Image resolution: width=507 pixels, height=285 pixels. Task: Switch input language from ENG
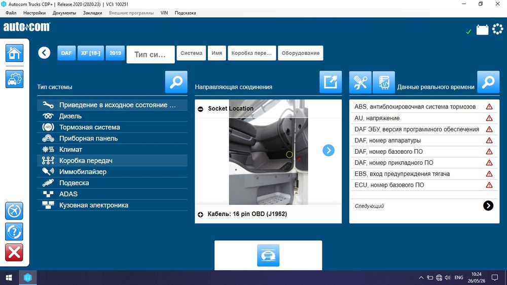coord(459,277)
